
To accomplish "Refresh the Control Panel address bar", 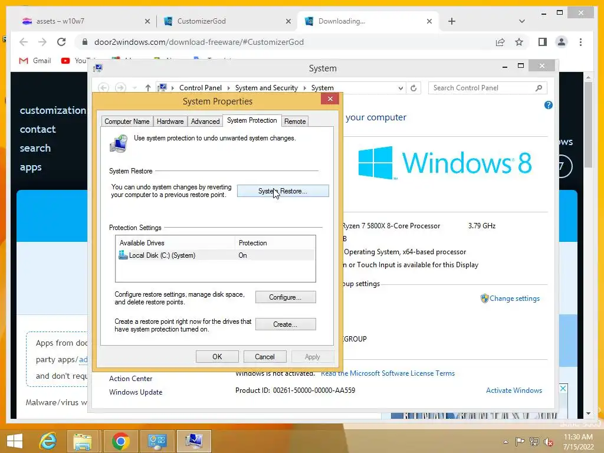I will click(413, 88).
